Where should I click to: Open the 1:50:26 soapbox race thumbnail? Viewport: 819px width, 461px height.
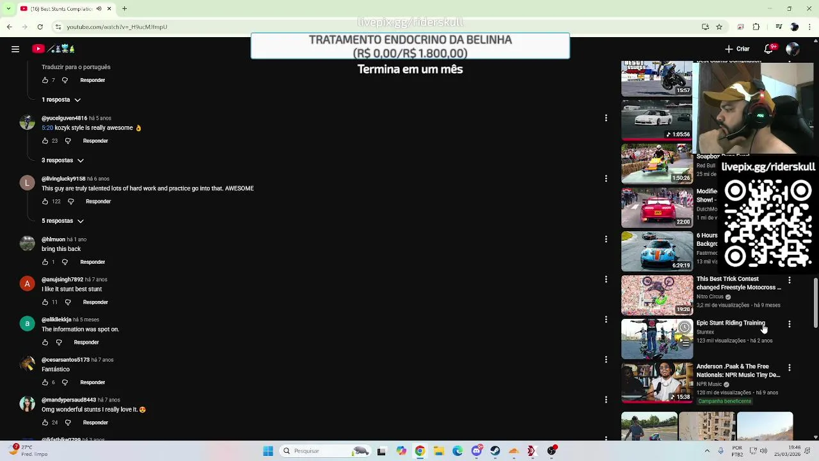657,164
